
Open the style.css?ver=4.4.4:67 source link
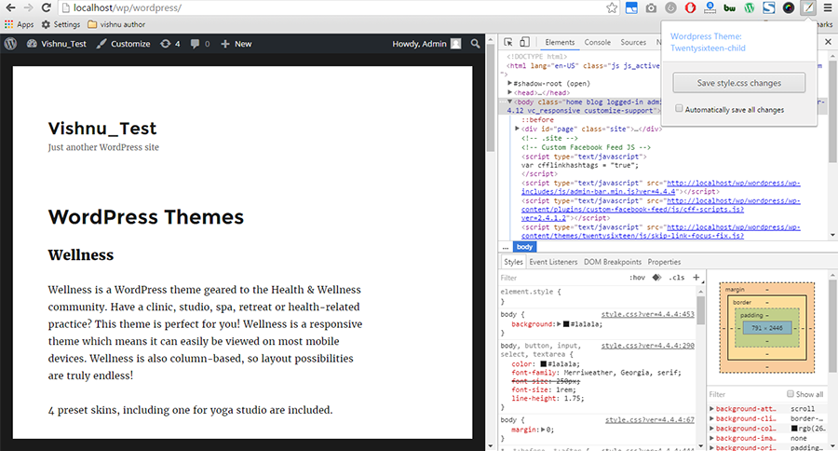650,420
